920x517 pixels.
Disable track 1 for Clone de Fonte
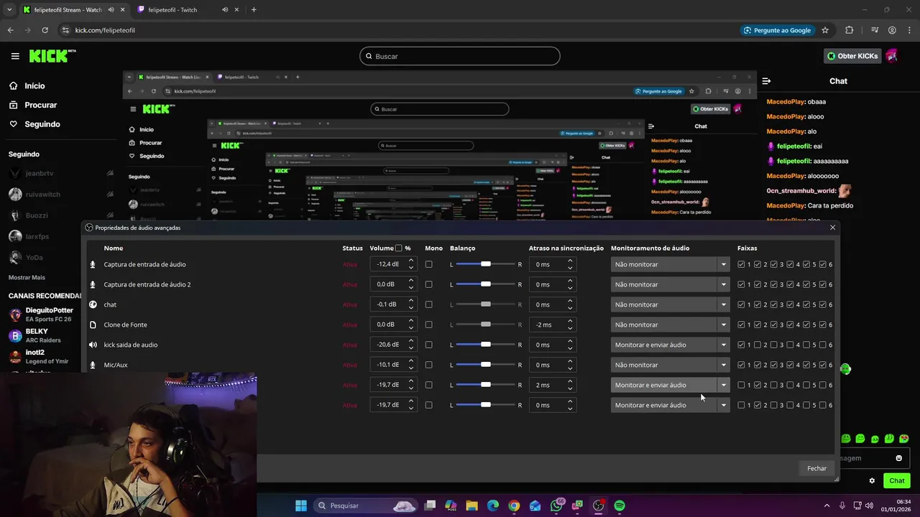click(741, 325)
